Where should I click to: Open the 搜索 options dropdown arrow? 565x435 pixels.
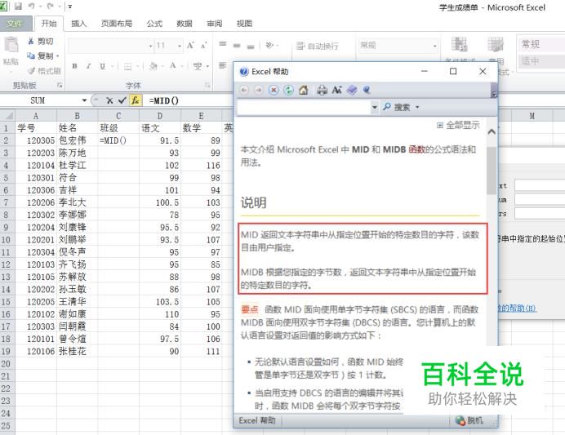[x=417, y=107]
